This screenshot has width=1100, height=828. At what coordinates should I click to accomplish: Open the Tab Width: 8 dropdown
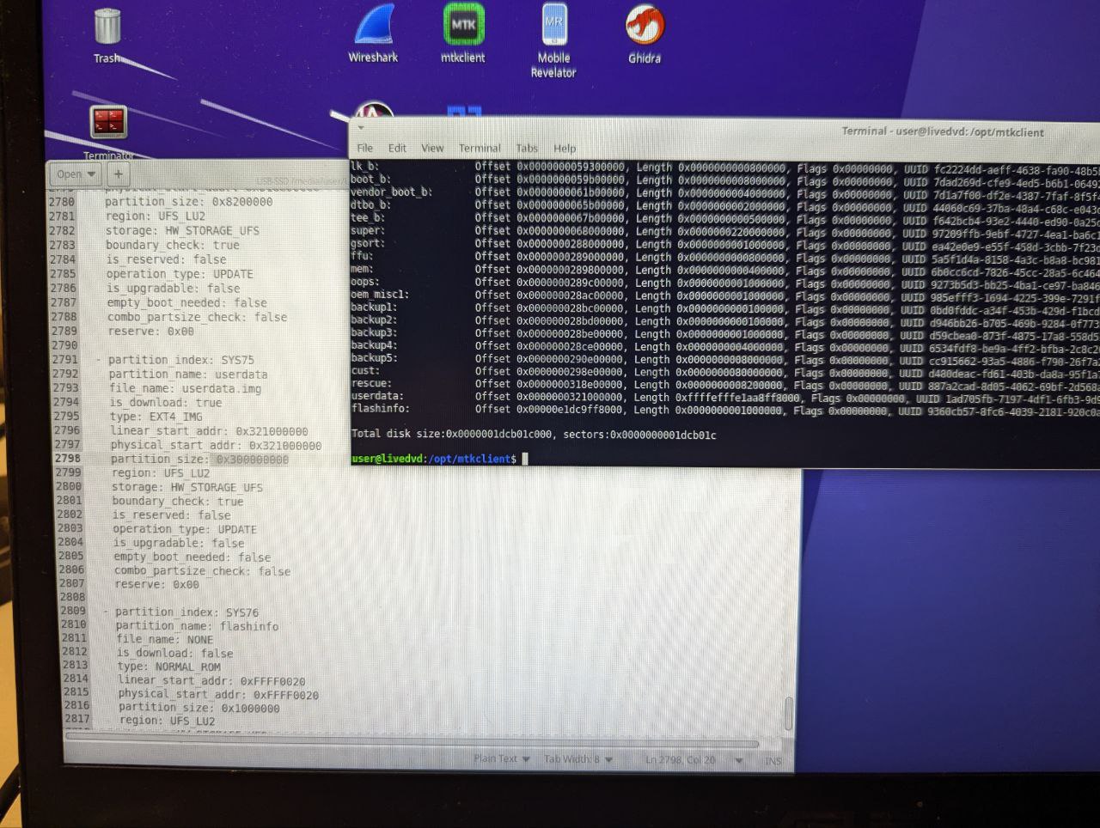578,759
